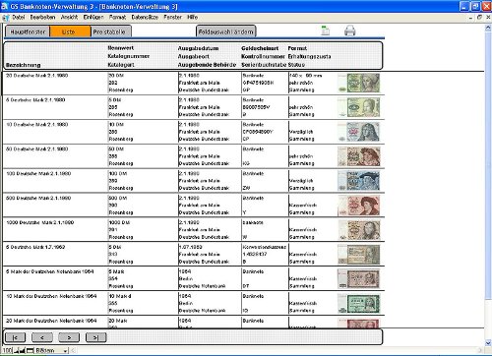
Task: Select '10 Mark der Deutschen Notenbank 1964' name
Action: (51, 296)
